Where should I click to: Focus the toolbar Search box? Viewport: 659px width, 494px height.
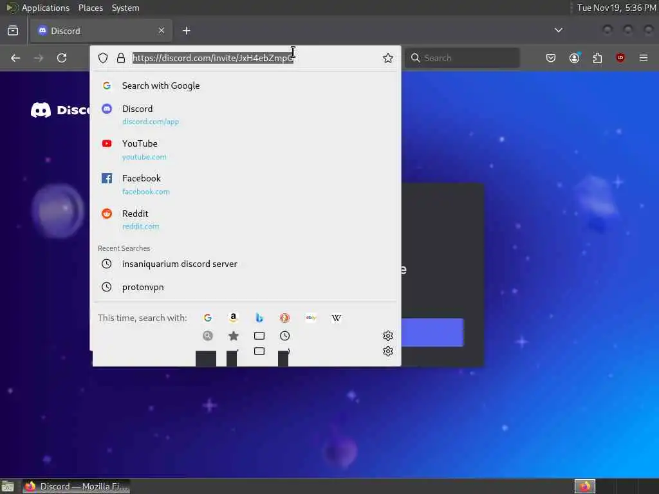pos(462,58)
